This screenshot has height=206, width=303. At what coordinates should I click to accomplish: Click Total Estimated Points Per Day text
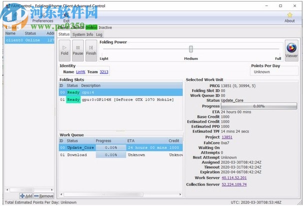pos(40,202)
